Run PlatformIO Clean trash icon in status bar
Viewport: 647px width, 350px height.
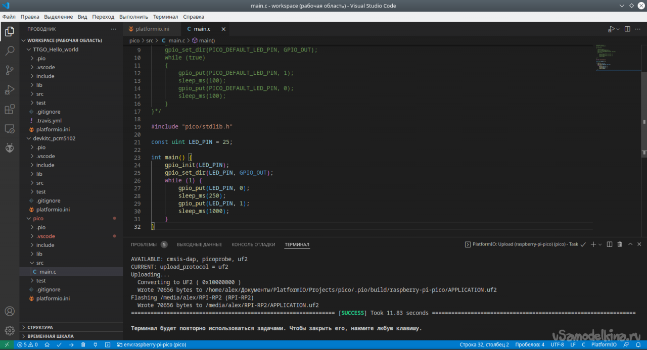[x=83, y=345]
